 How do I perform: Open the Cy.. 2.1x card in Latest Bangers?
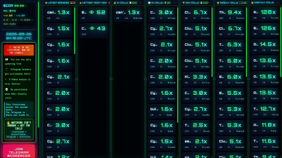(x=59, y=79)
